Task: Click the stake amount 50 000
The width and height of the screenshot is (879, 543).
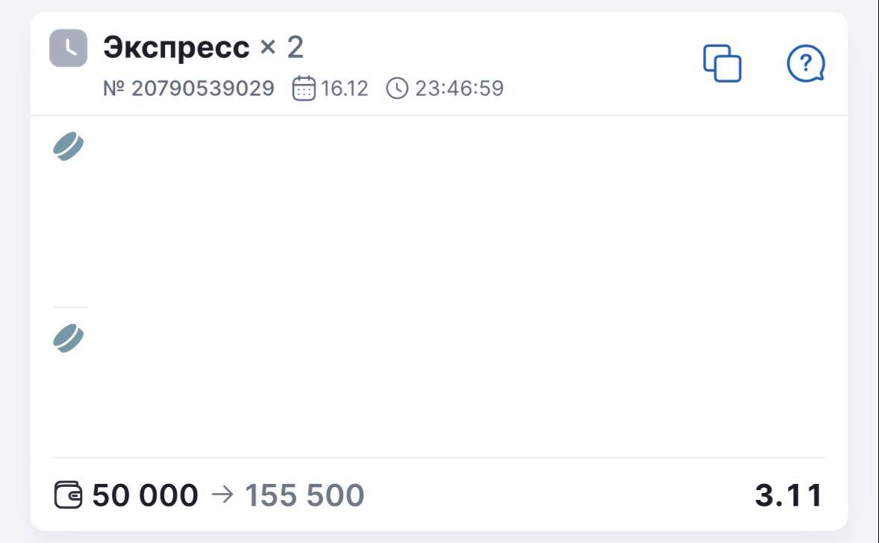Action: tap(145, 495)
